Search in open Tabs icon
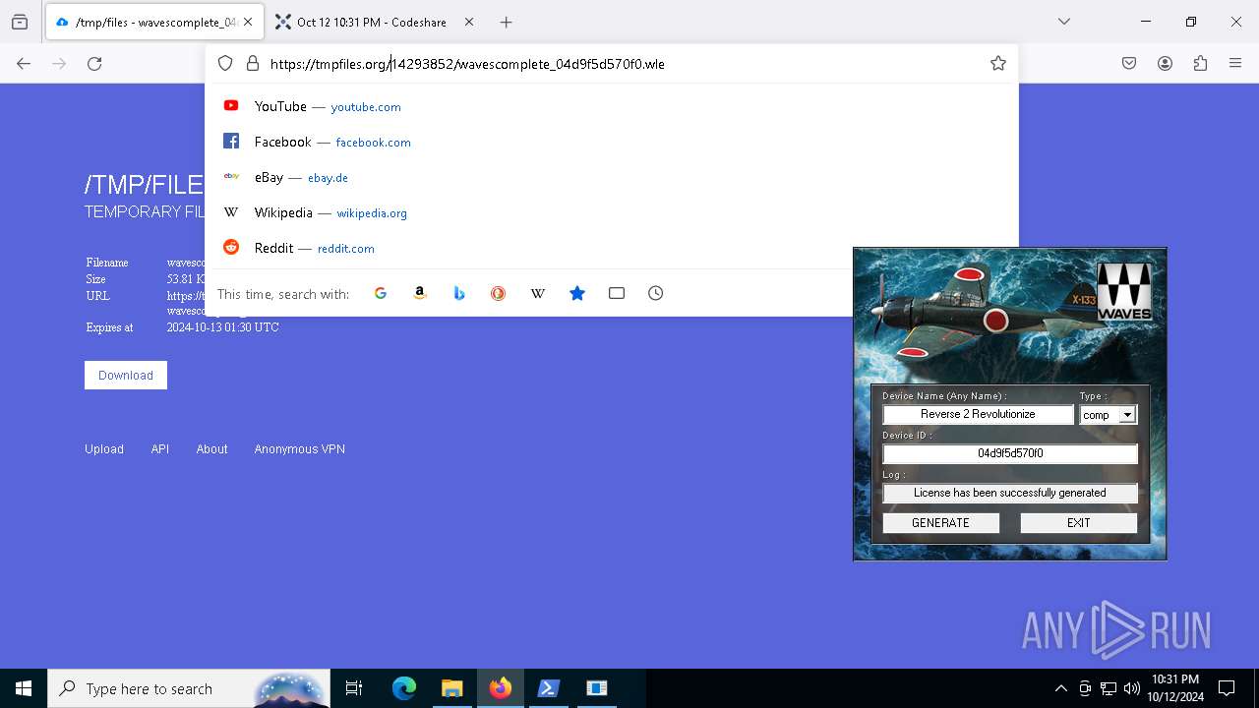Viewport: 1259px width, 708px height. point(617,293)
